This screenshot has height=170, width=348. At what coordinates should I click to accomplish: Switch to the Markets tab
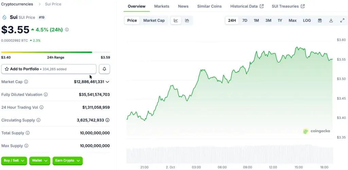(162, 6)
